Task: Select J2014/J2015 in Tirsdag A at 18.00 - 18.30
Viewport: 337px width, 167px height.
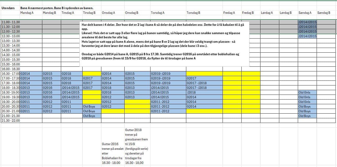Action: coord(72,88)
